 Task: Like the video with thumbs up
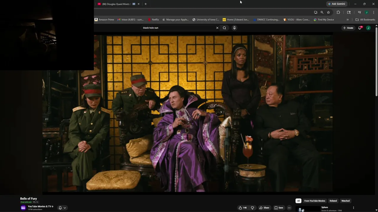[243, 208]
